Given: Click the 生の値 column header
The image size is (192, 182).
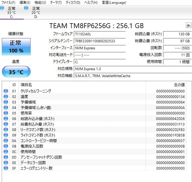Looking at the screenshot, I should coord(166,85).
